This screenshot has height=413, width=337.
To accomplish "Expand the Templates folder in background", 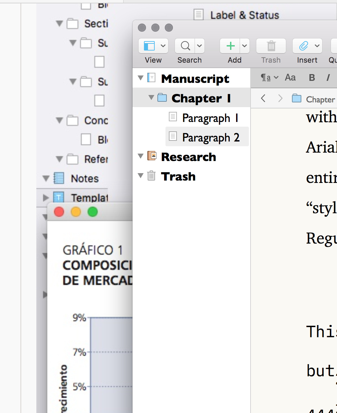I will [46, 197].
